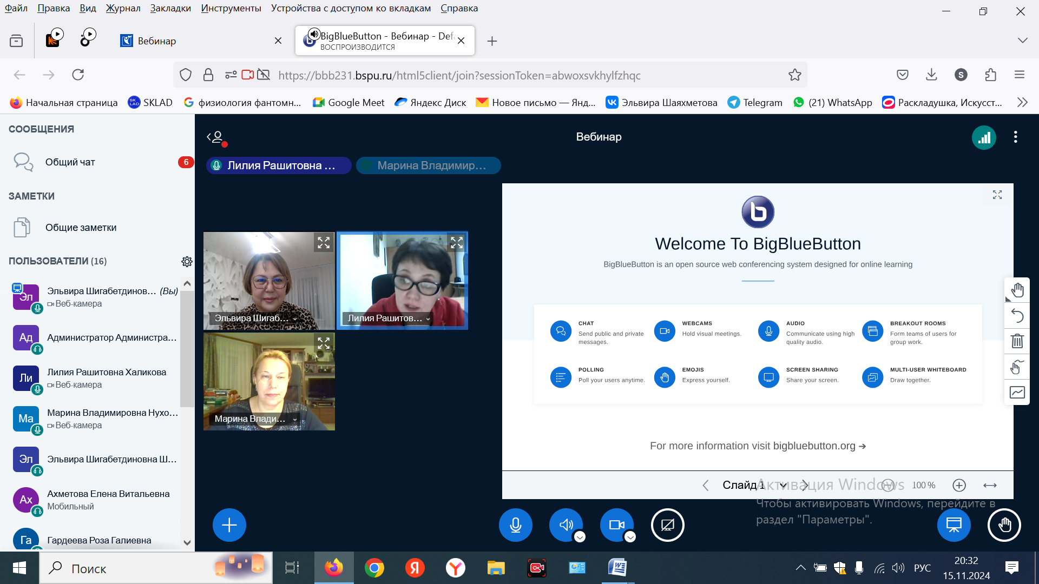Image resolution: width=1039 pixels, height=584 pixels.
Task: Open the slide selector dropdown
Action: pyautogui.click(x=754, y=485)
